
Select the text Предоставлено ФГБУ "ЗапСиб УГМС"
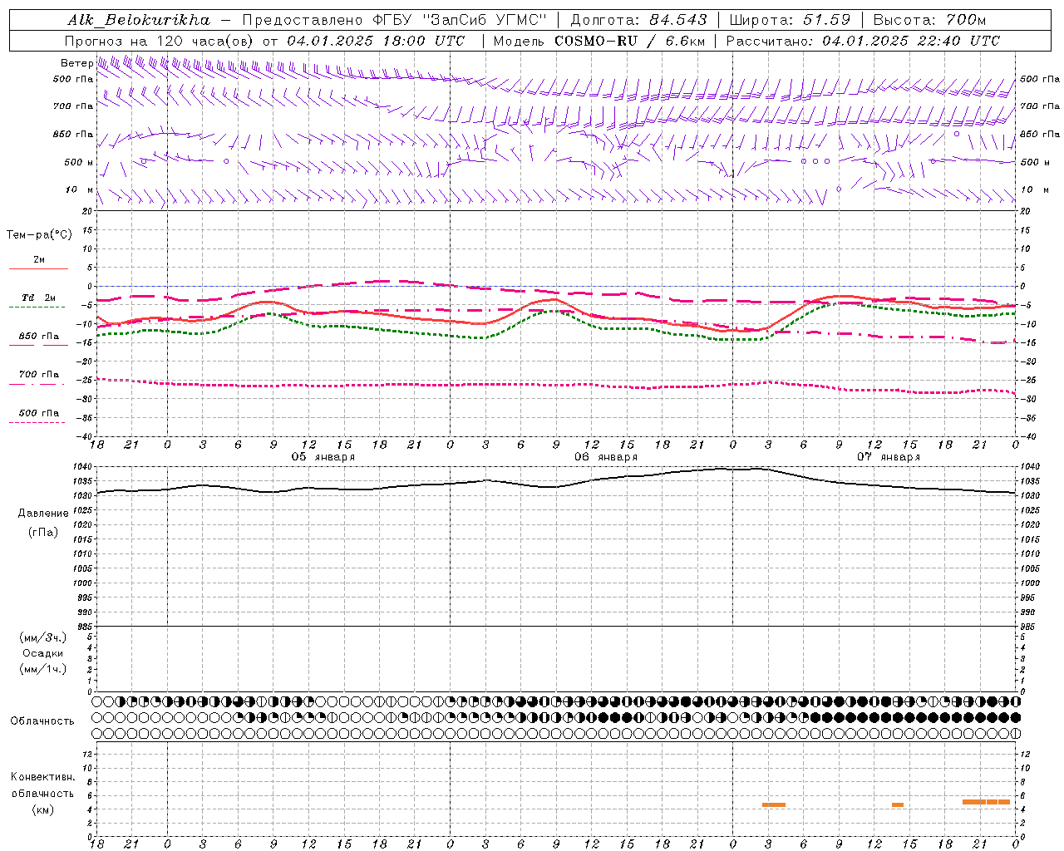[x=395, y=20]
